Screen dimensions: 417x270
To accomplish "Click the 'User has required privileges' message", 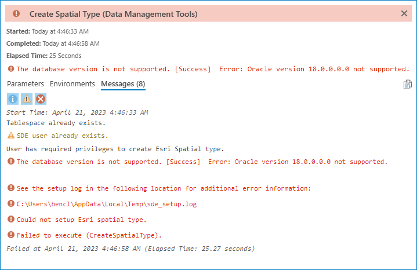I will pos(115,149).
